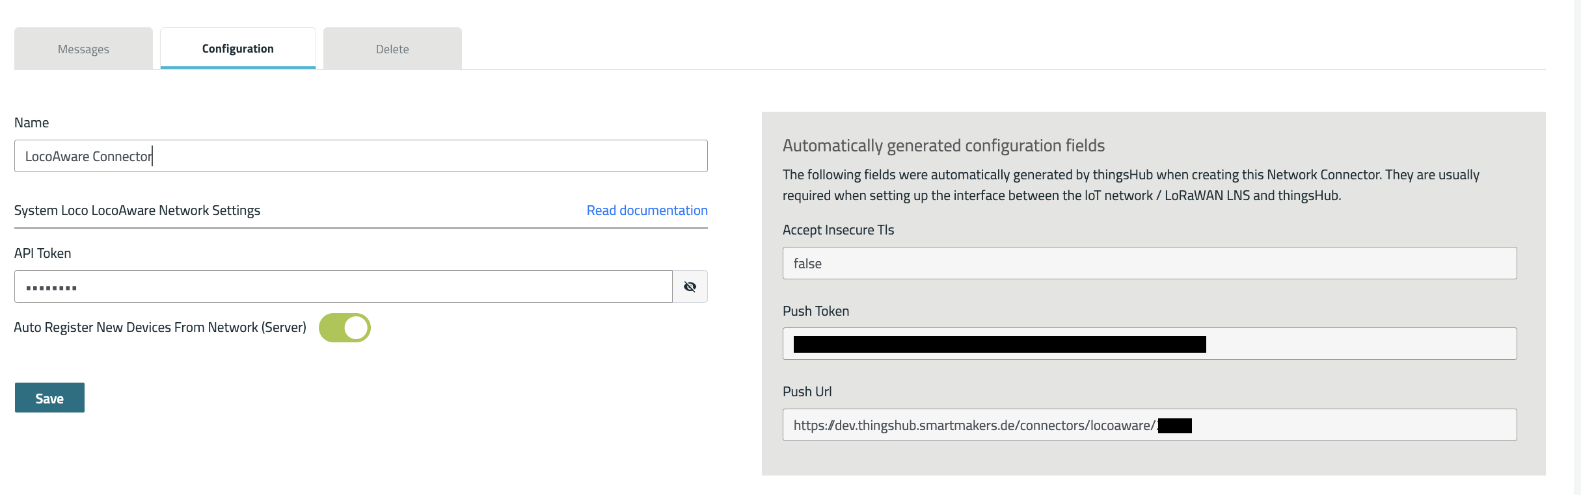Screen dimensions: 1581x495
Task: Click the 'Accept Insecure Tls' label
Action: click(x=838, y=230)
